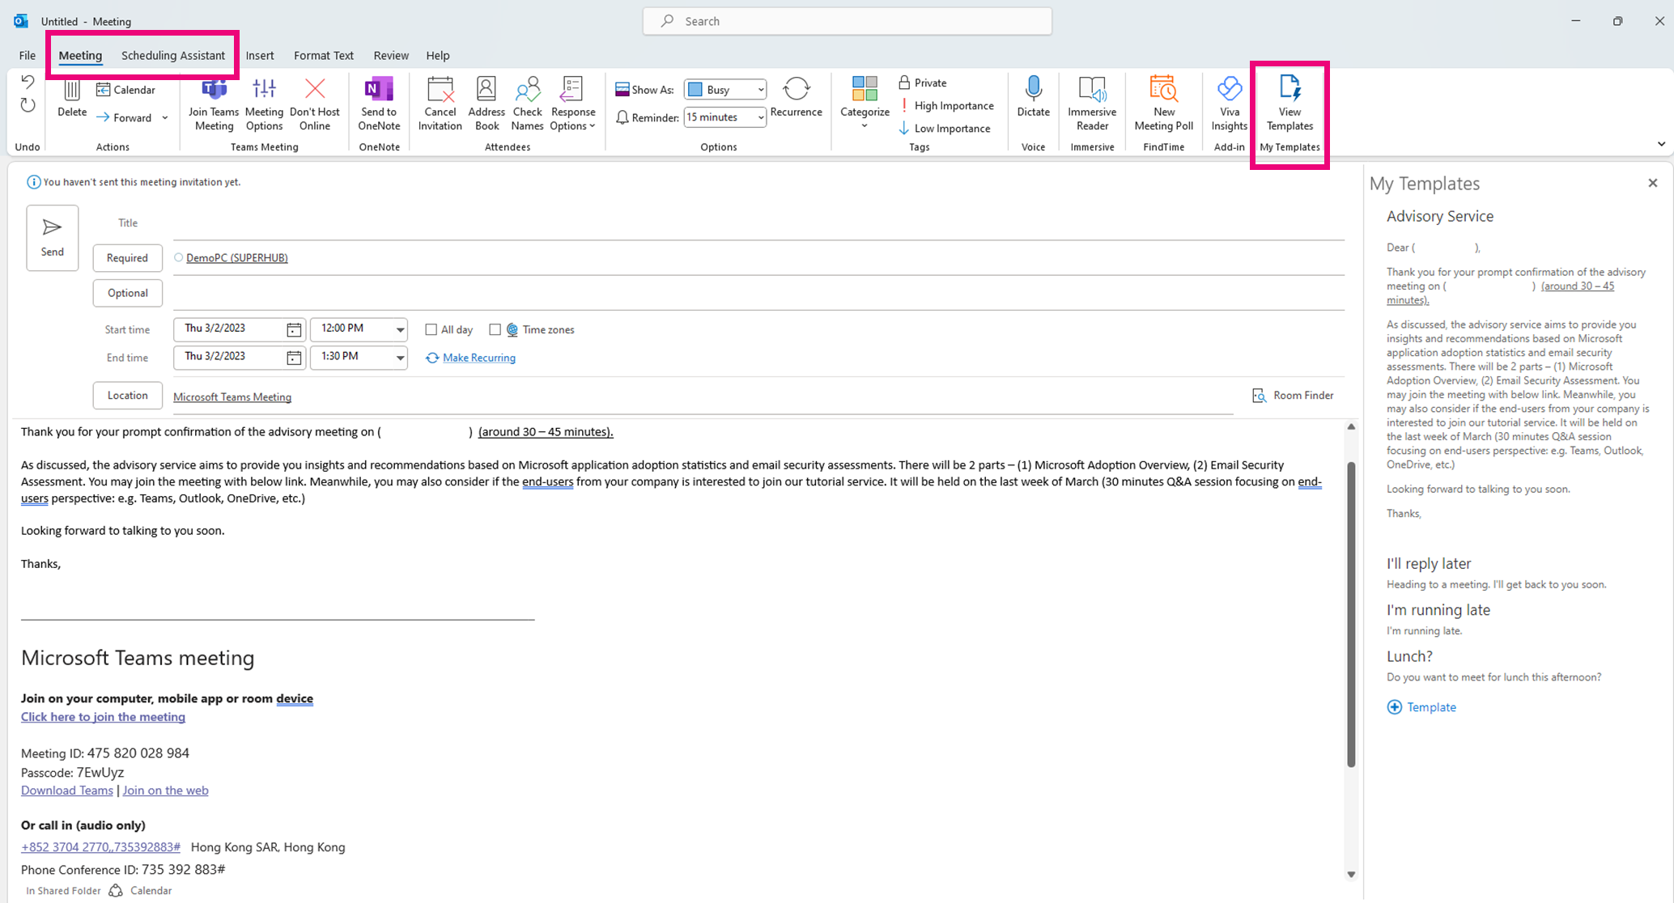The width and height of the screenshot is (1674, 903).
Task: Launch Immersive Reader
Action: pos(1092,104)
